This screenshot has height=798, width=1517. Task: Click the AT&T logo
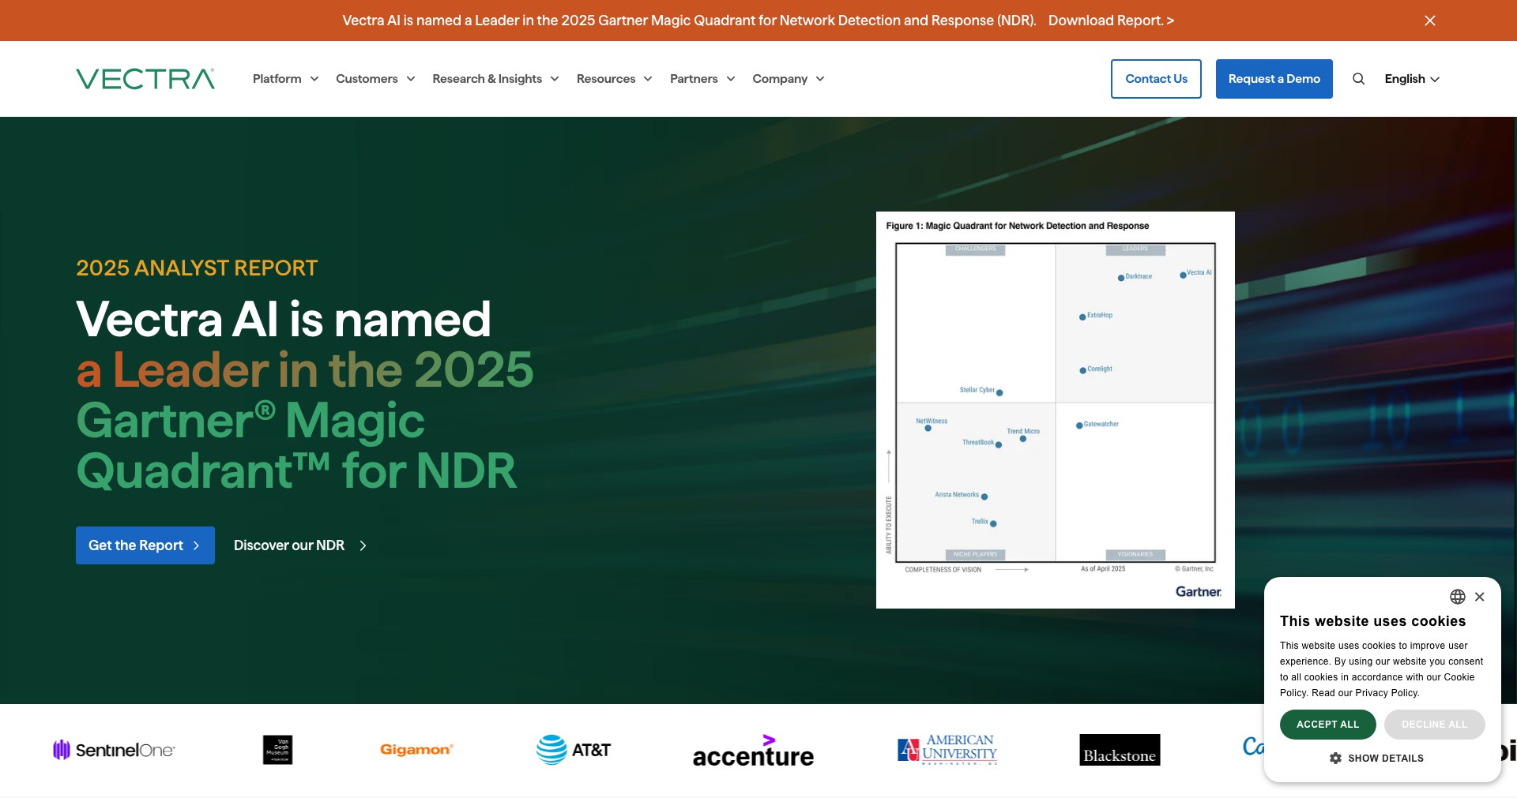coord(574,750)
